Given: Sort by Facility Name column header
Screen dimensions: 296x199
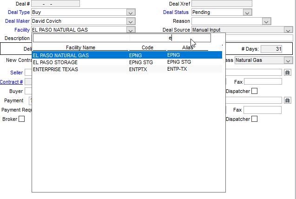Looking at the screenshot, I should click(x=80, y=47).
